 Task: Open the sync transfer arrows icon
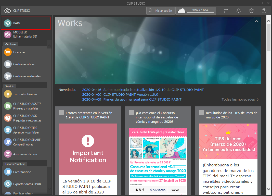(x=226, y=11)
